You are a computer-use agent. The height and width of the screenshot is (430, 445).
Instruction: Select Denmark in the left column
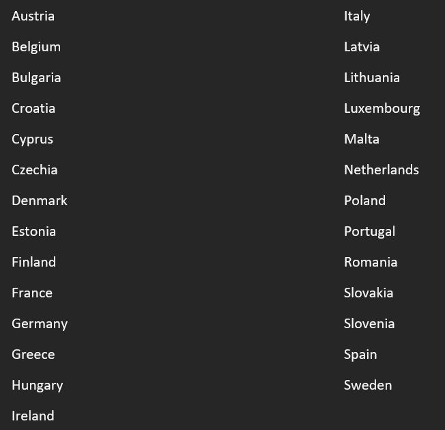pos(40,200)
